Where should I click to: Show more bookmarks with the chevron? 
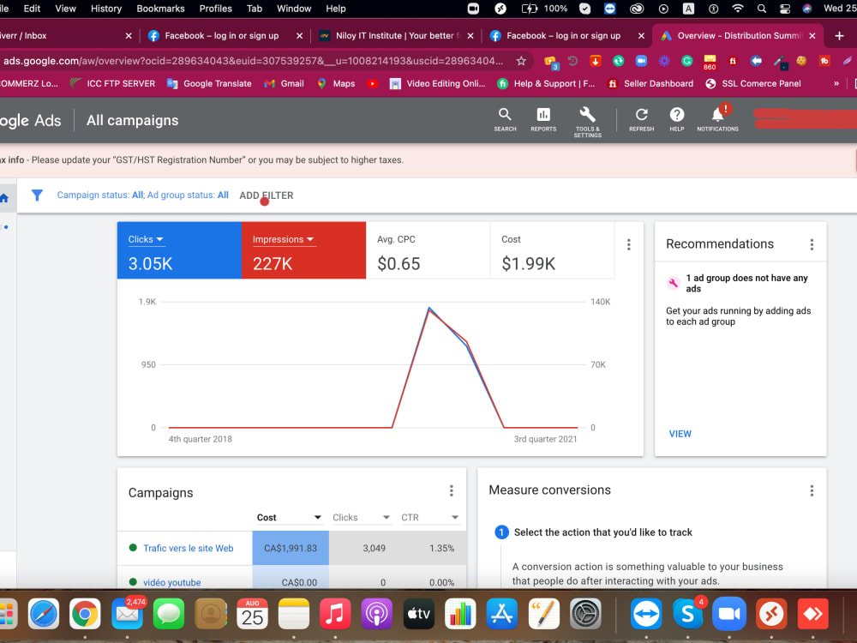pyautogui.click(x=836, y=84)
